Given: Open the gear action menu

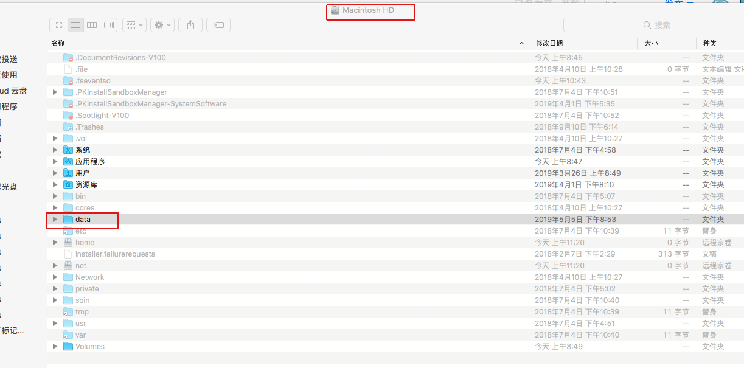Looking at the screenshot, I should 162,25.
